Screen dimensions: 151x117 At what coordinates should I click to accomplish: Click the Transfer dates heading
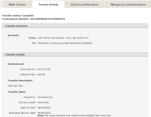coord(17,92)
